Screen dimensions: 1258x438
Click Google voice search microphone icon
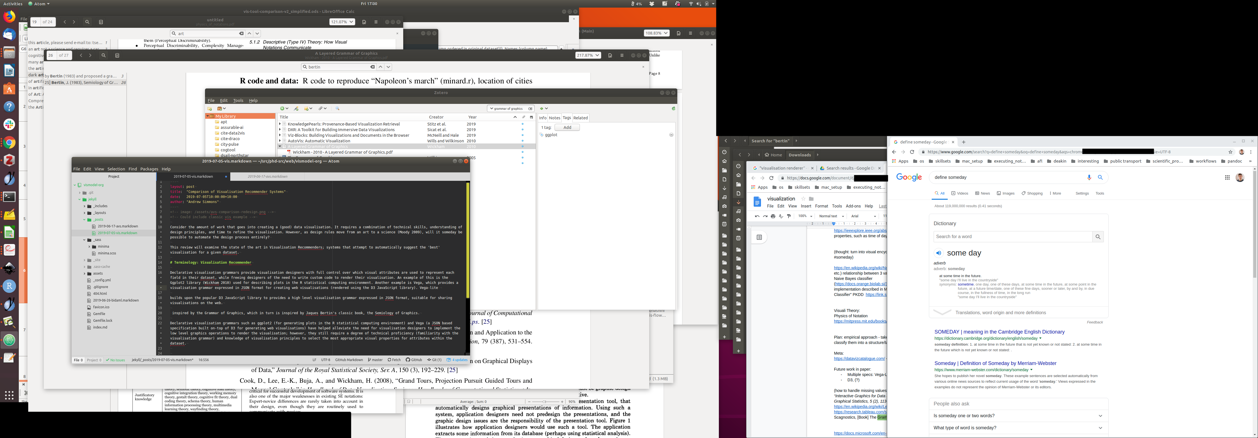click(1089, 177)
